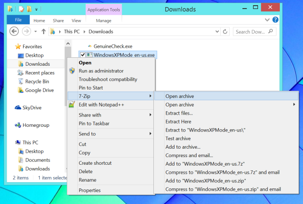The image size is (303, 204).
Task: Click the Homegroup icon in navigation pane
Action: coord(18,125)
